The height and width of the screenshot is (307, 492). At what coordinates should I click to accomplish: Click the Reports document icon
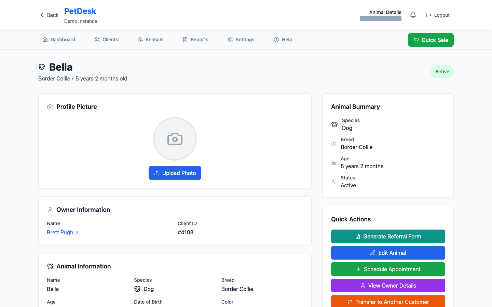(x=185, y=40)
